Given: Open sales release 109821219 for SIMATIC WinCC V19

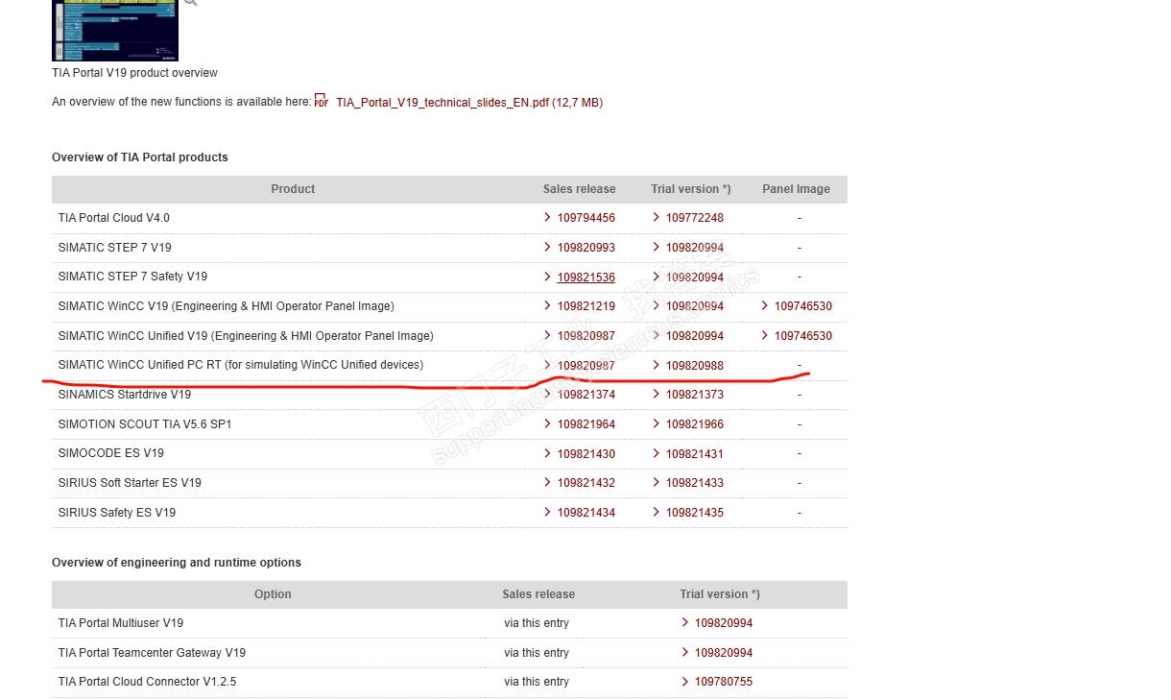Looking at the screenshot, I should coord(586,306).
